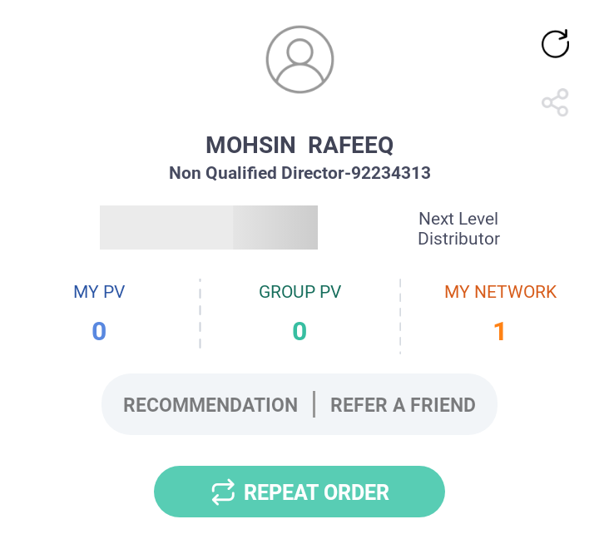
Task: Click the light gray portion of progress bar
Action: coord(166,227)
